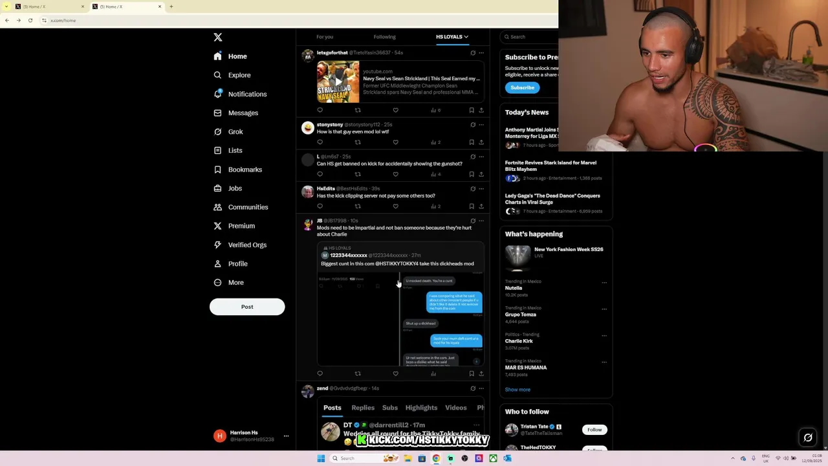Repost the HsEdits kick clipping post
828x466 pixels.
coord(357,206)
